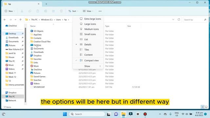
Task: Click the navigation pane scrollbar
Action: tap(25, 65)
